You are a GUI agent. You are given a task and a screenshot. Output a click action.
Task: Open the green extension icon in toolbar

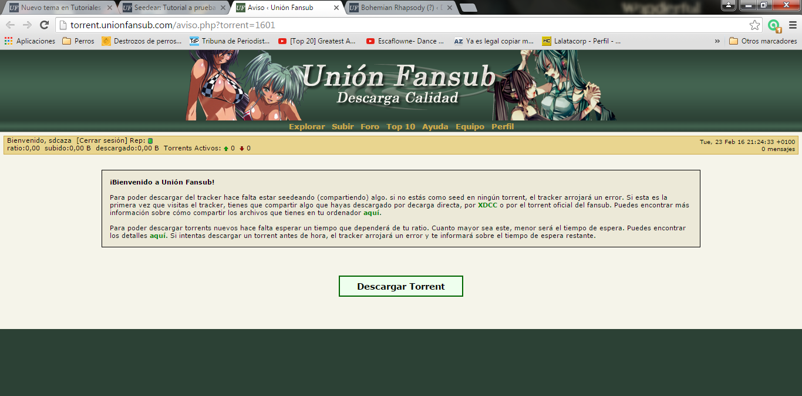pos(774,25)
